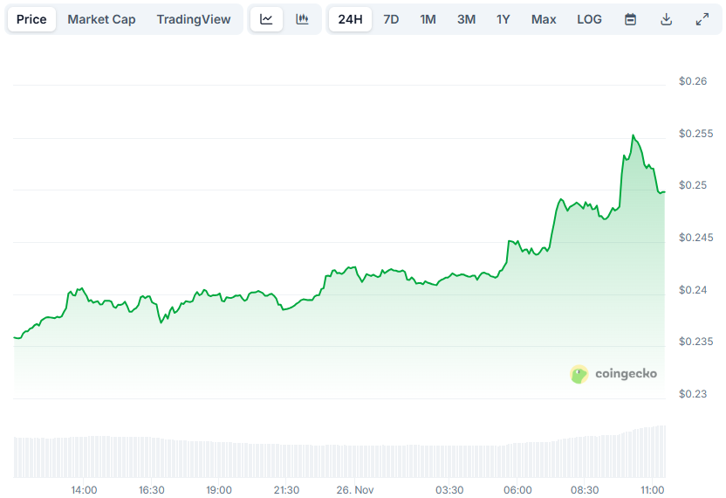Switch to line chart view
The image size is (726, 498).
pos(266,19)
